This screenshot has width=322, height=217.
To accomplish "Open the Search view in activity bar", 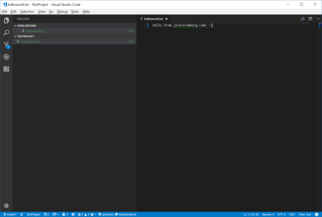I will 6,32.
